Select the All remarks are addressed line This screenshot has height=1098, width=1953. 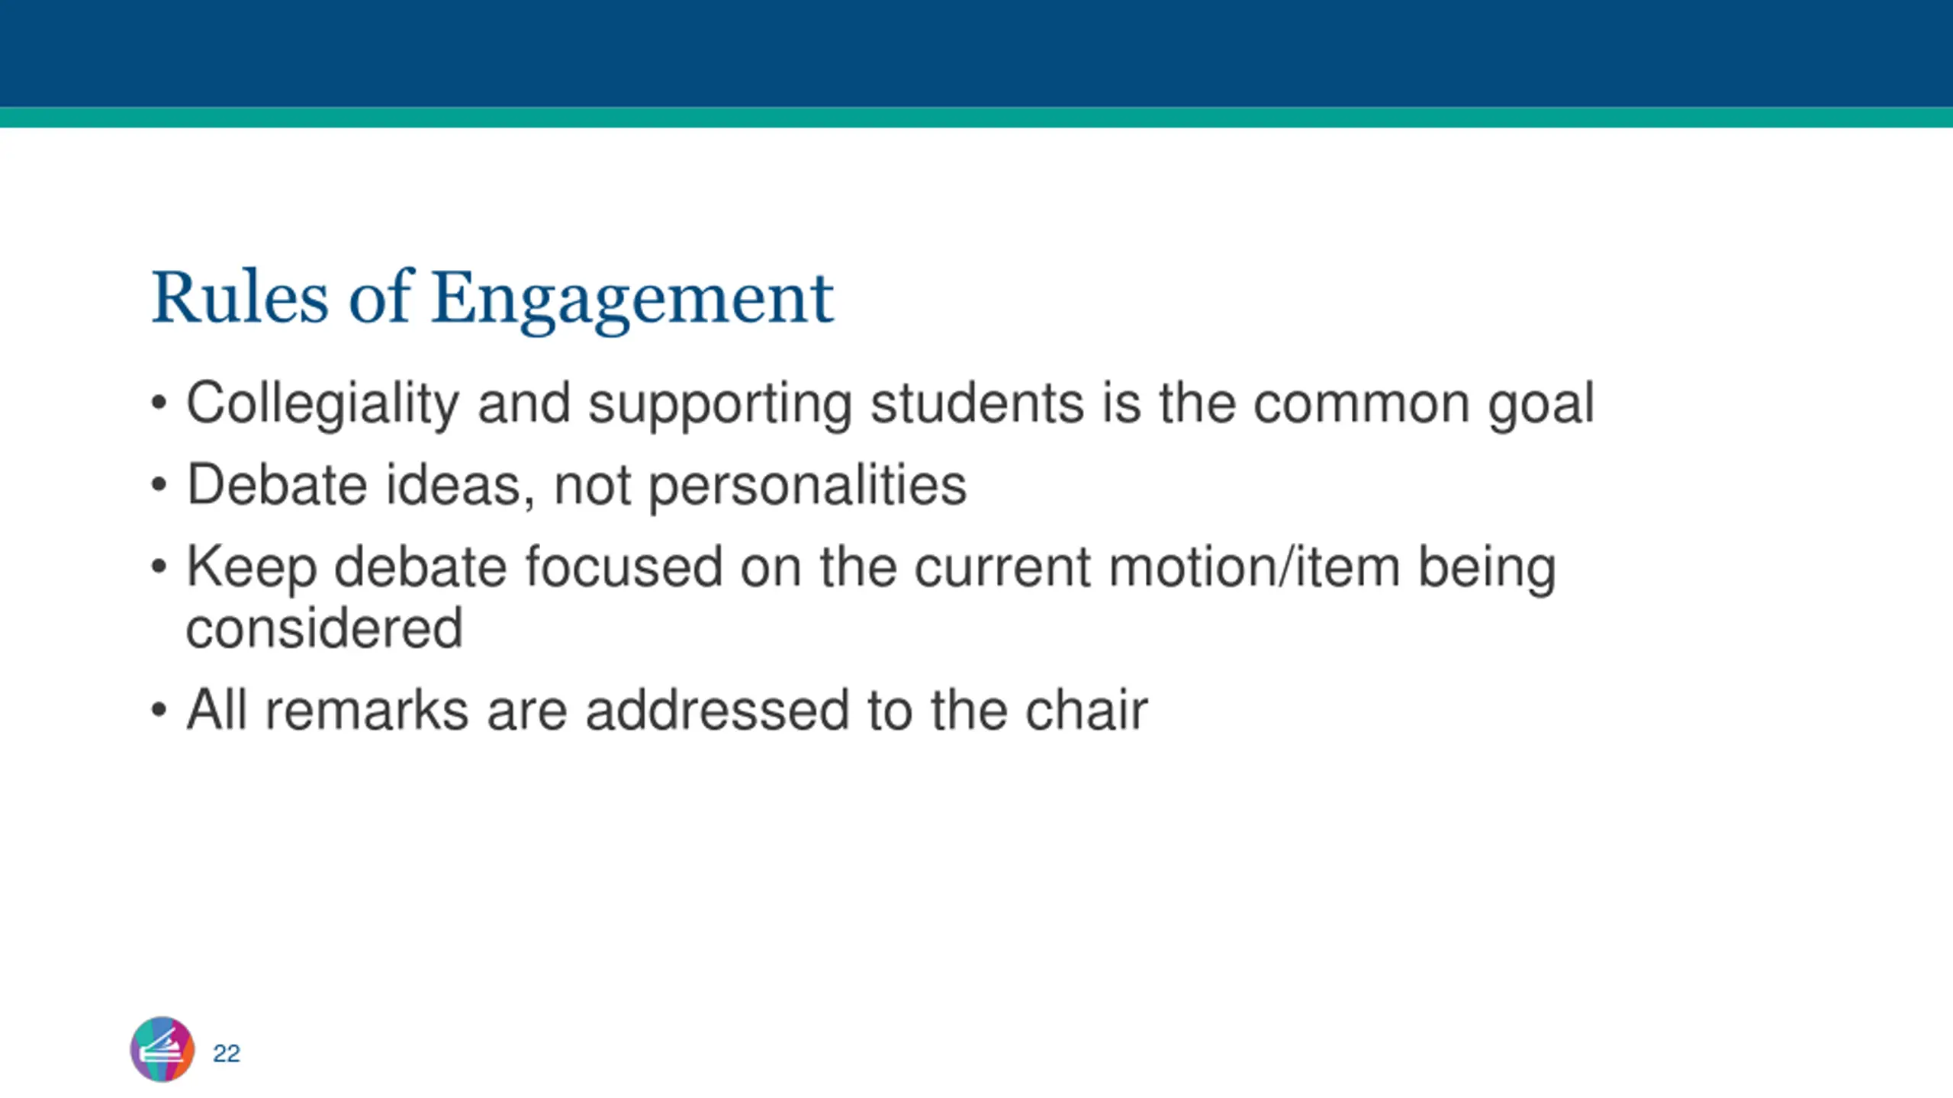coord(667,711)
